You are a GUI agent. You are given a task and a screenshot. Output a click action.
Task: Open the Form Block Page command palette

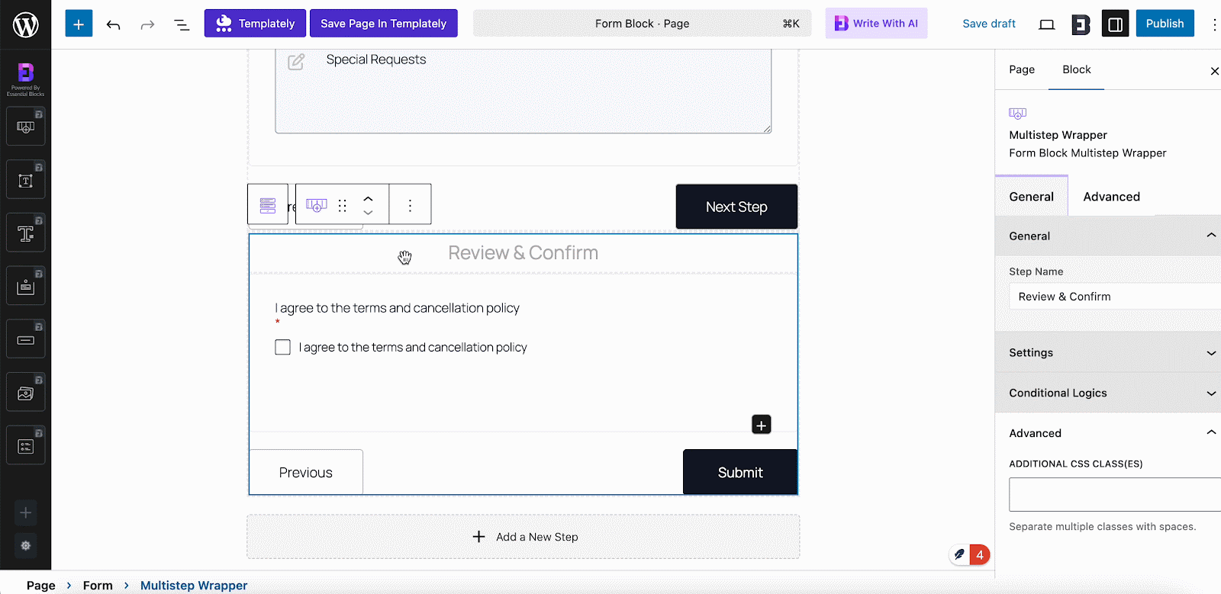tap(642, 24)
